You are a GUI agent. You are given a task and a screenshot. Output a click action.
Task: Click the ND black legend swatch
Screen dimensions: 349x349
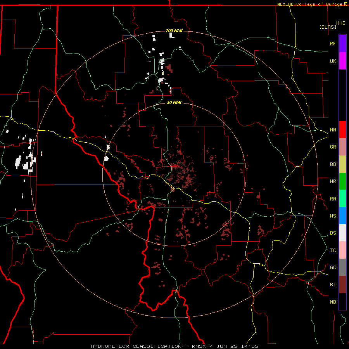pos(342,302)
